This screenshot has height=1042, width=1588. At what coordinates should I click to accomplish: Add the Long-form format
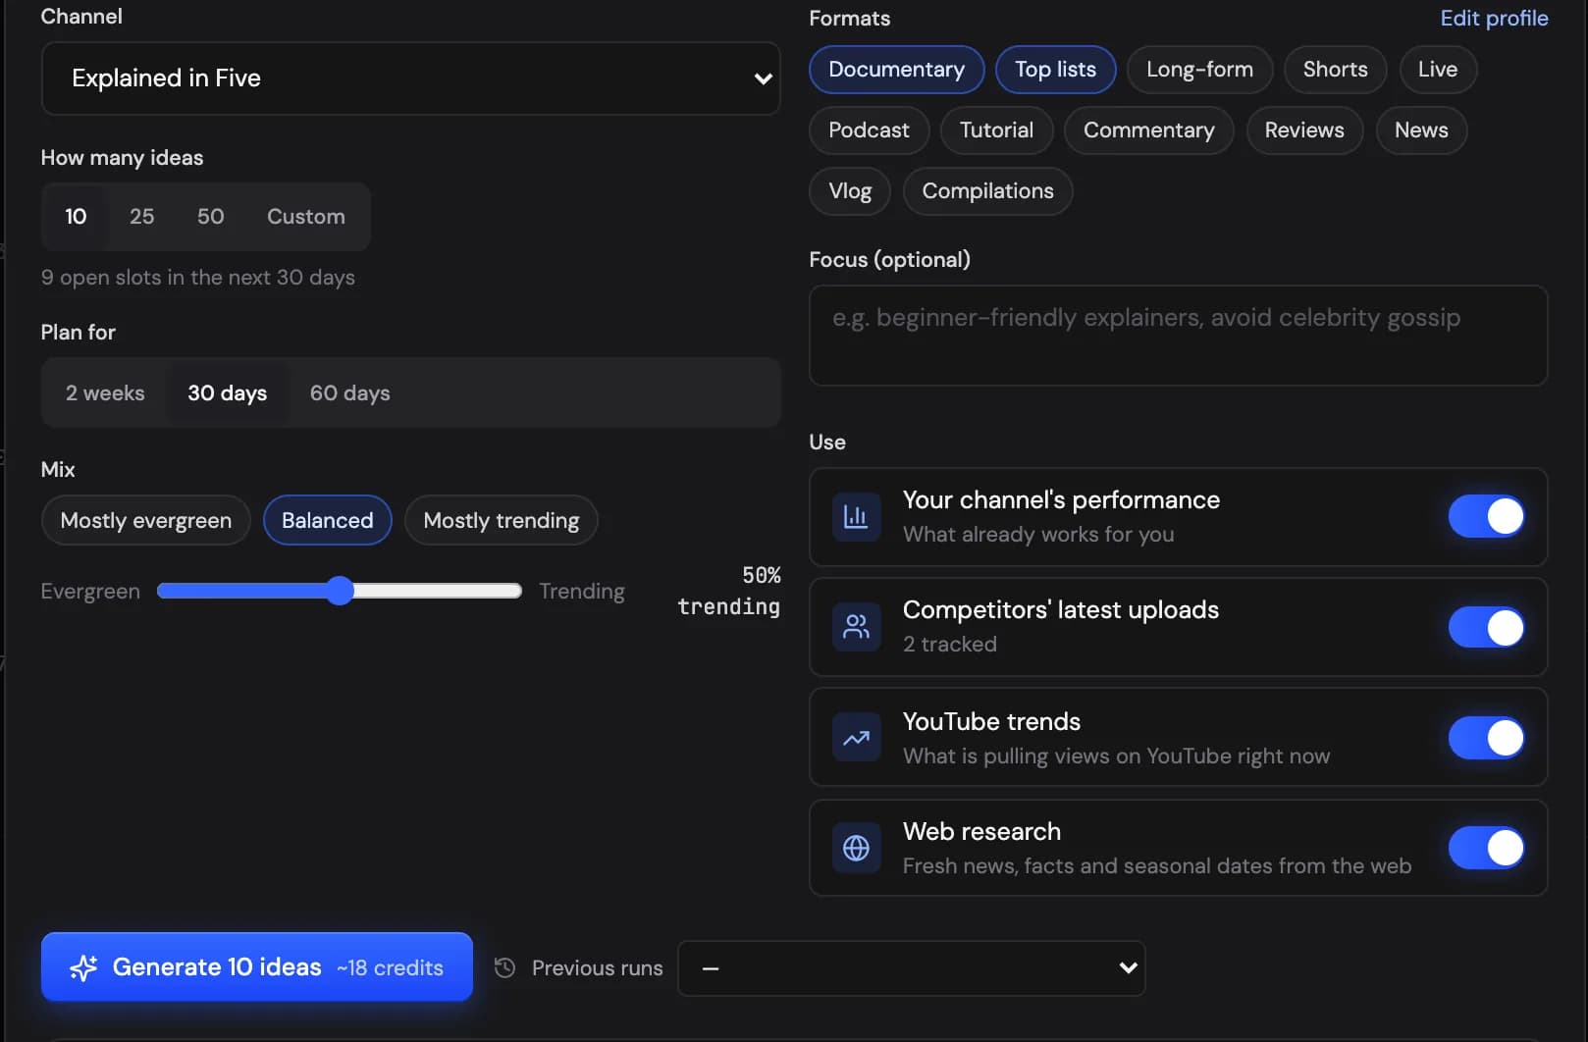(1199, 70)
